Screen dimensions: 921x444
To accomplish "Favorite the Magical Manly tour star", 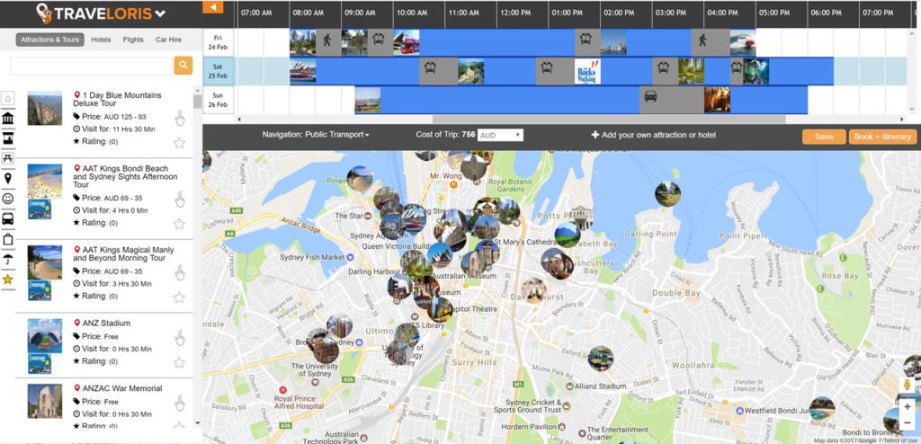I will point(179,297).
